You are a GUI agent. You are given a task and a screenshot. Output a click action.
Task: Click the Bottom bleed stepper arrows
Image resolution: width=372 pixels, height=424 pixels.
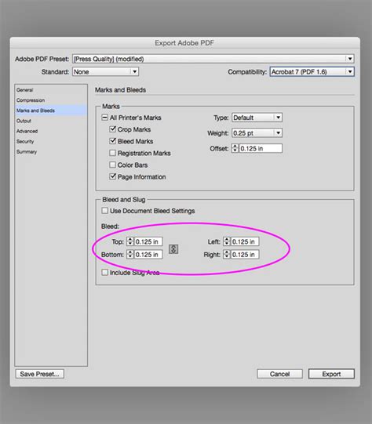point(130,255)
